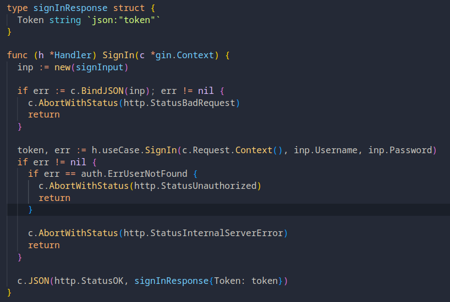Click the c.JSON method call
This screenshot has width=450, height=302.
tap(34, 281)
